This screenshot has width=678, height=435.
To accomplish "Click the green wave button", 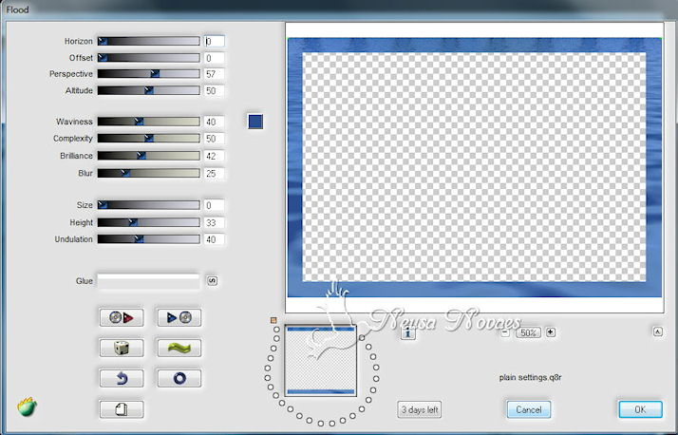I will (179, 348).
